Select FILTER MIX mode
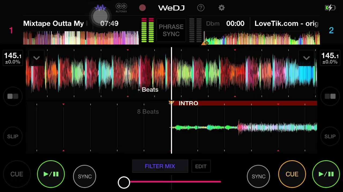The height and width of the screenshot is (192, 343). (160, 166)
